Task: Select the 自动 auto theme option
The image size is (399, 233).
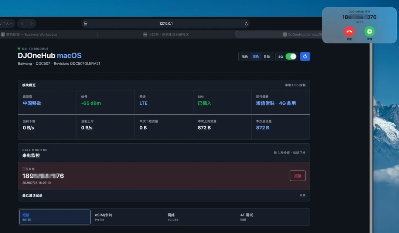Action: coord(266,56)
